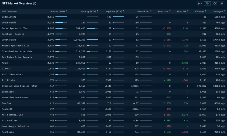Open NFT Football Cup collection
This screenshot has height=136, width=227.
point(12,115)
